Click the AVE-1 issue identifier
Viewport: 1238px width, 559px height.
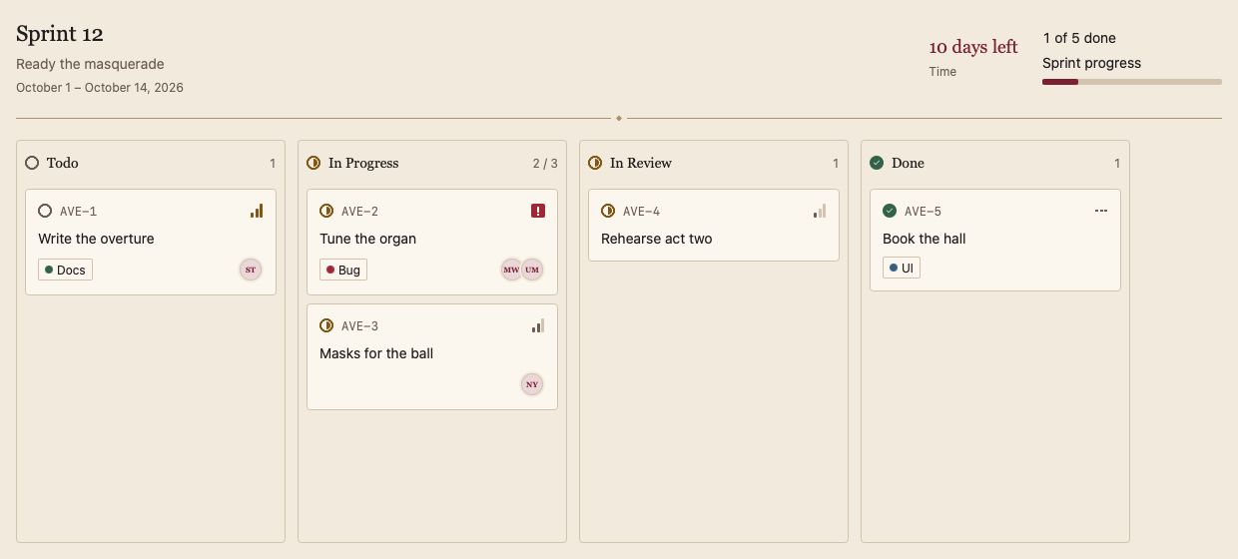coord(79,211)
